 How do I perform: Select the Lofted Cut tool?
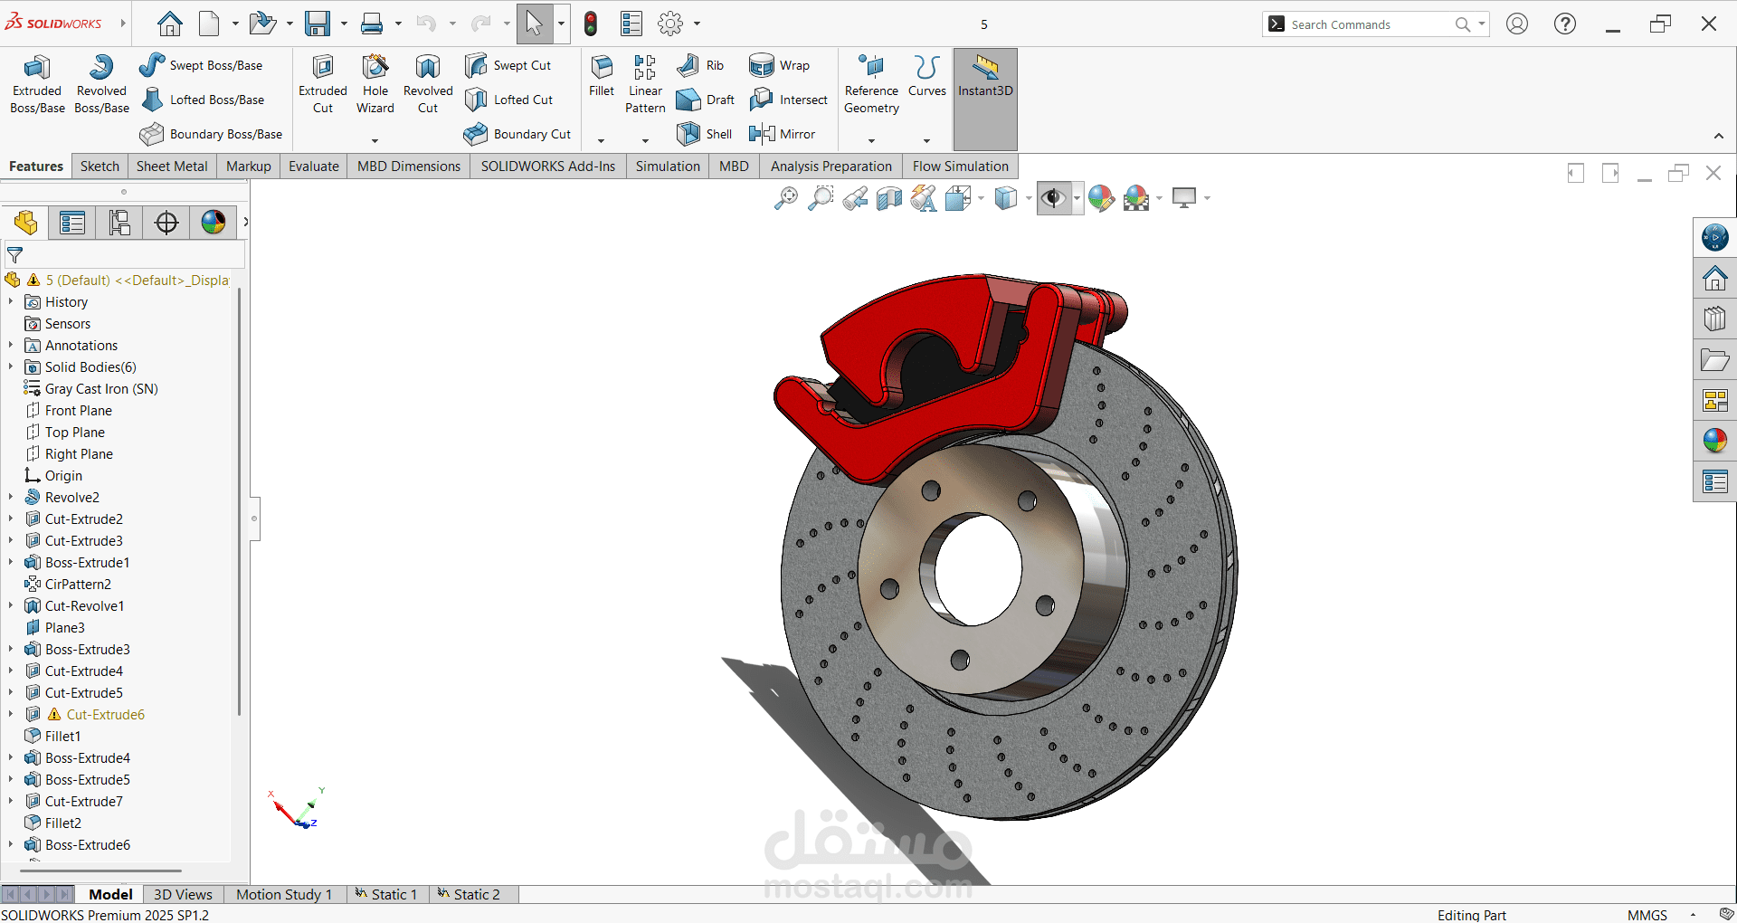coord(508,100)
